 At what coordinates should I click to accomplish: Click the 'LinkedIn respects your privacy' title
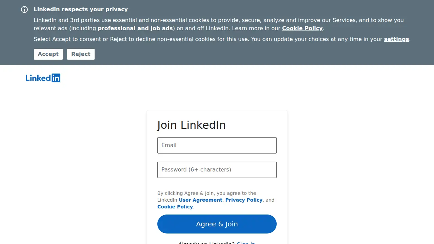coord(81,9)
